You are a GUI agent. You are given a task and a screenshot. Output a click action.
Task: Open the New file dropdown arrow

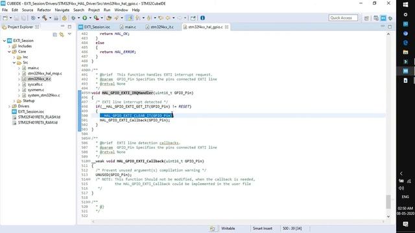tap(10, 18)
